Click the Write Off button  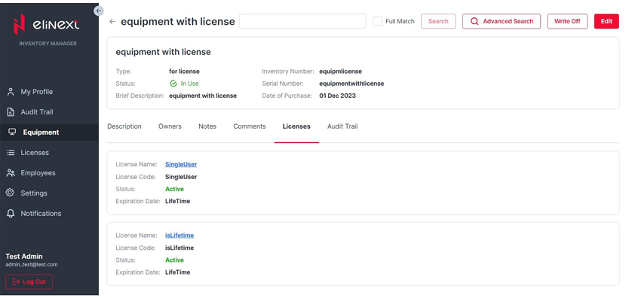click(567, 21)
